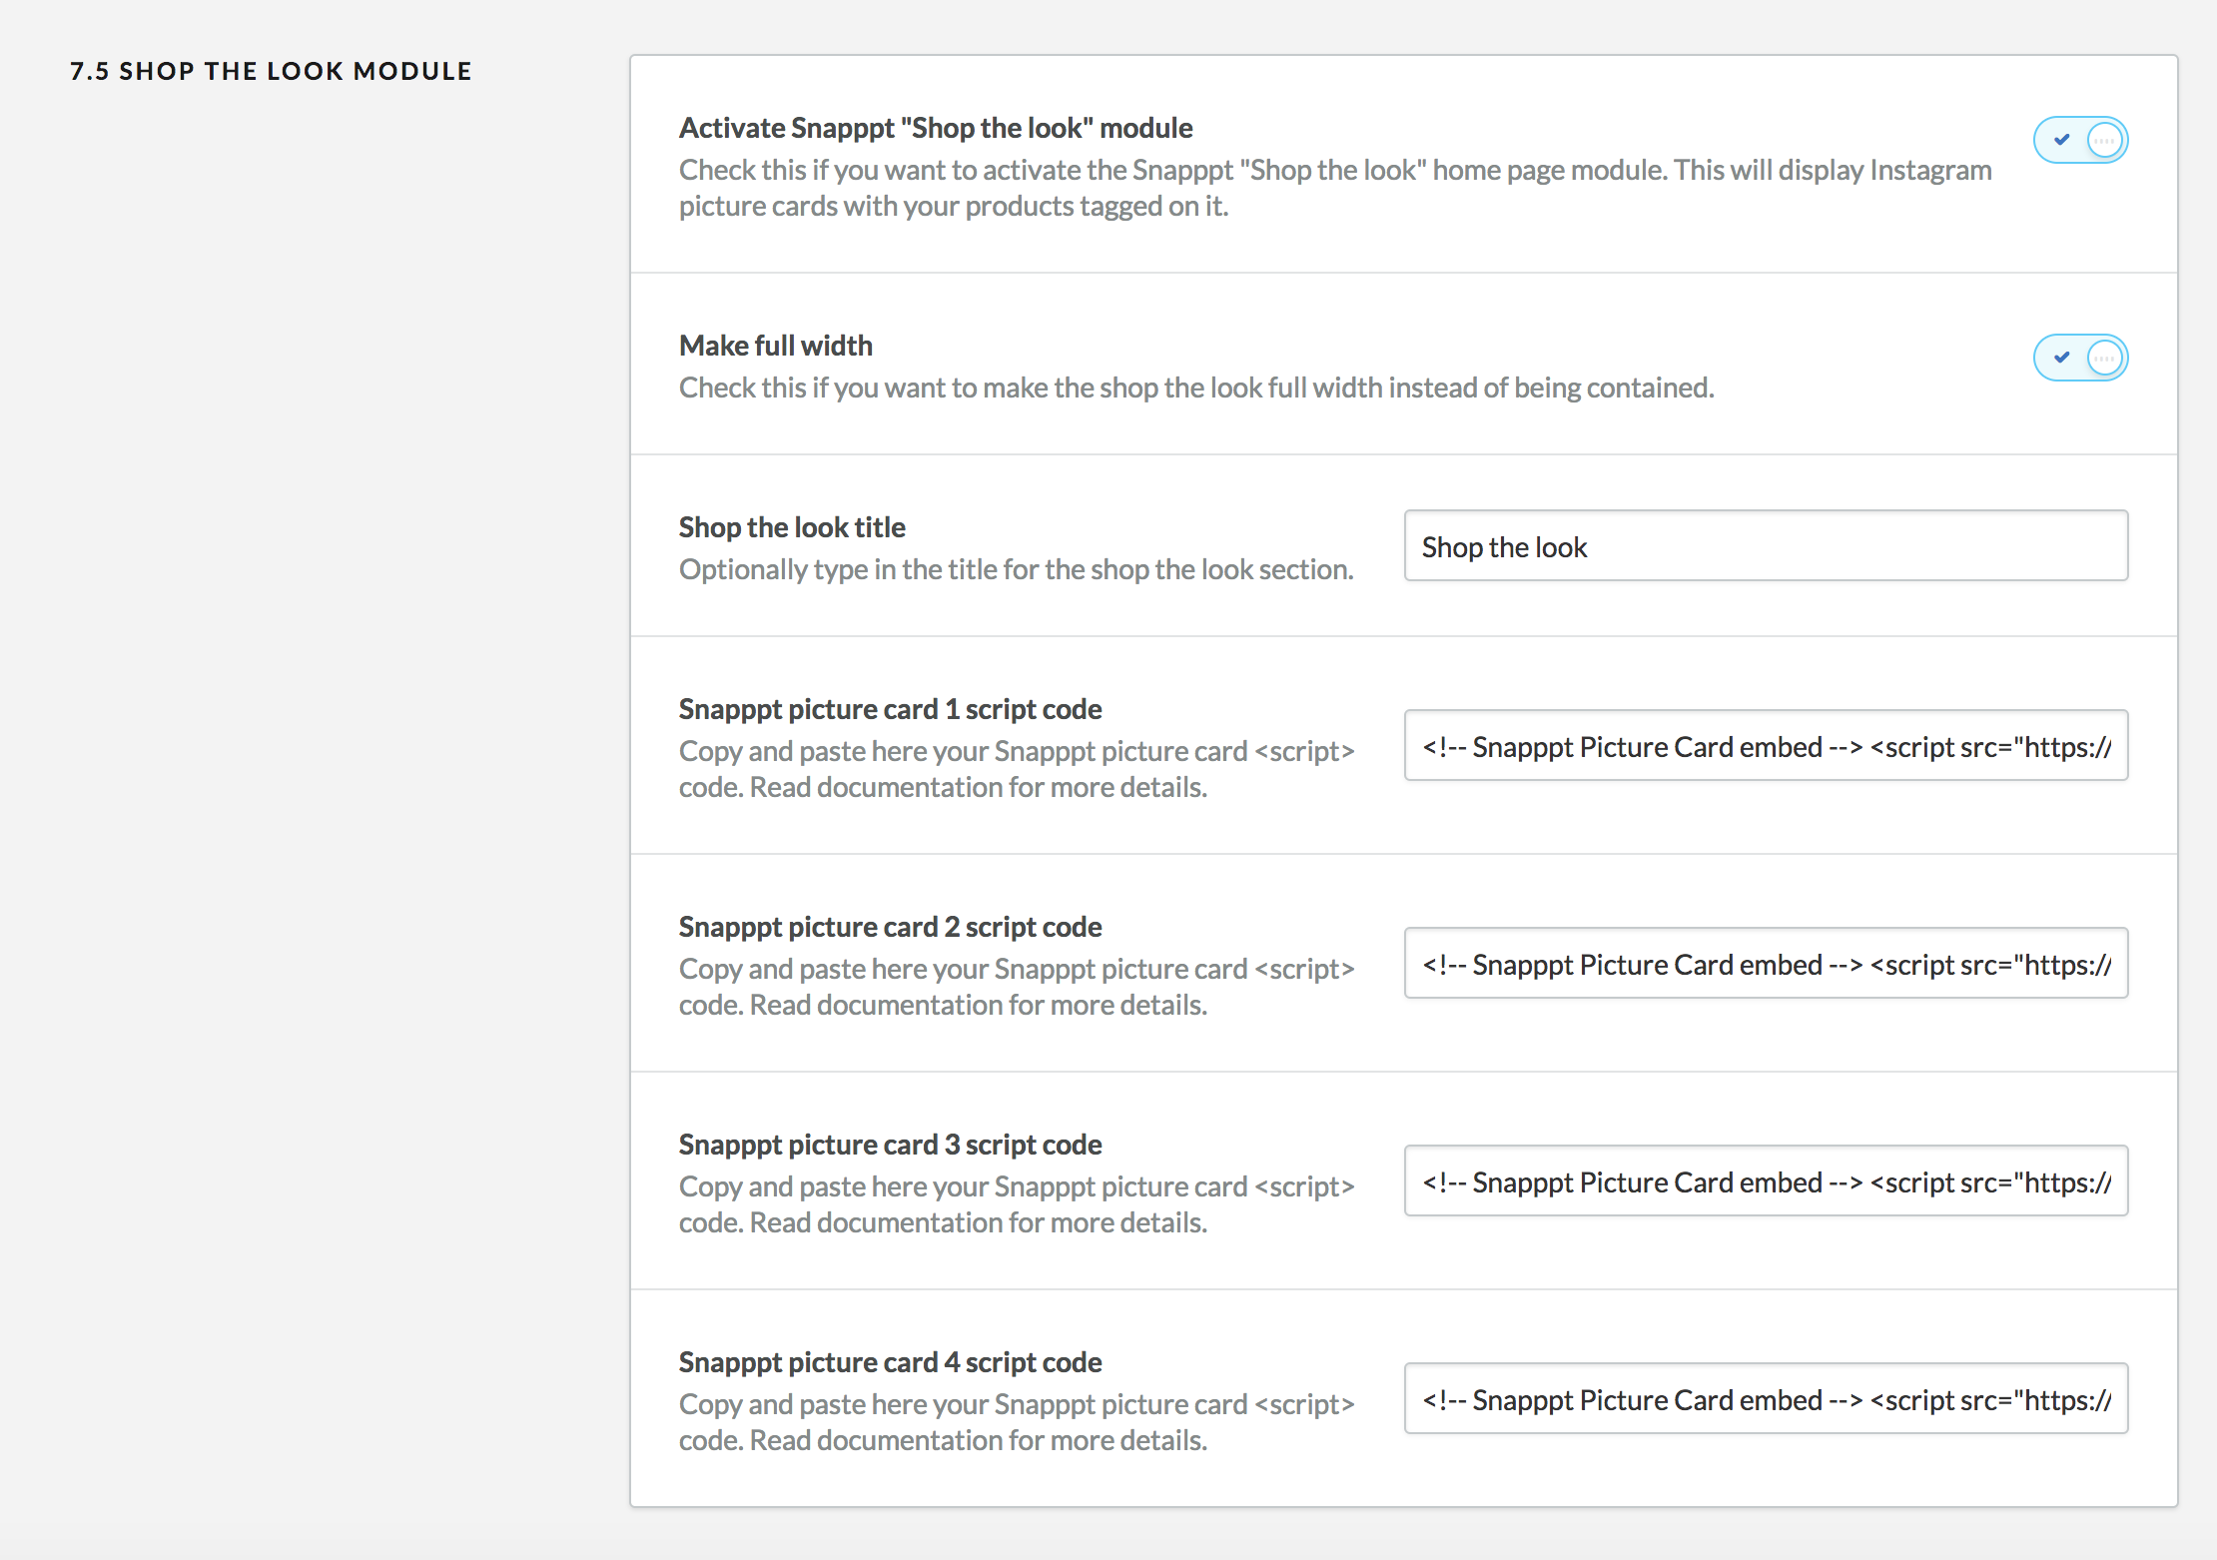
Task: Click the 'Shop the look title' label
Action: [792, 527]
